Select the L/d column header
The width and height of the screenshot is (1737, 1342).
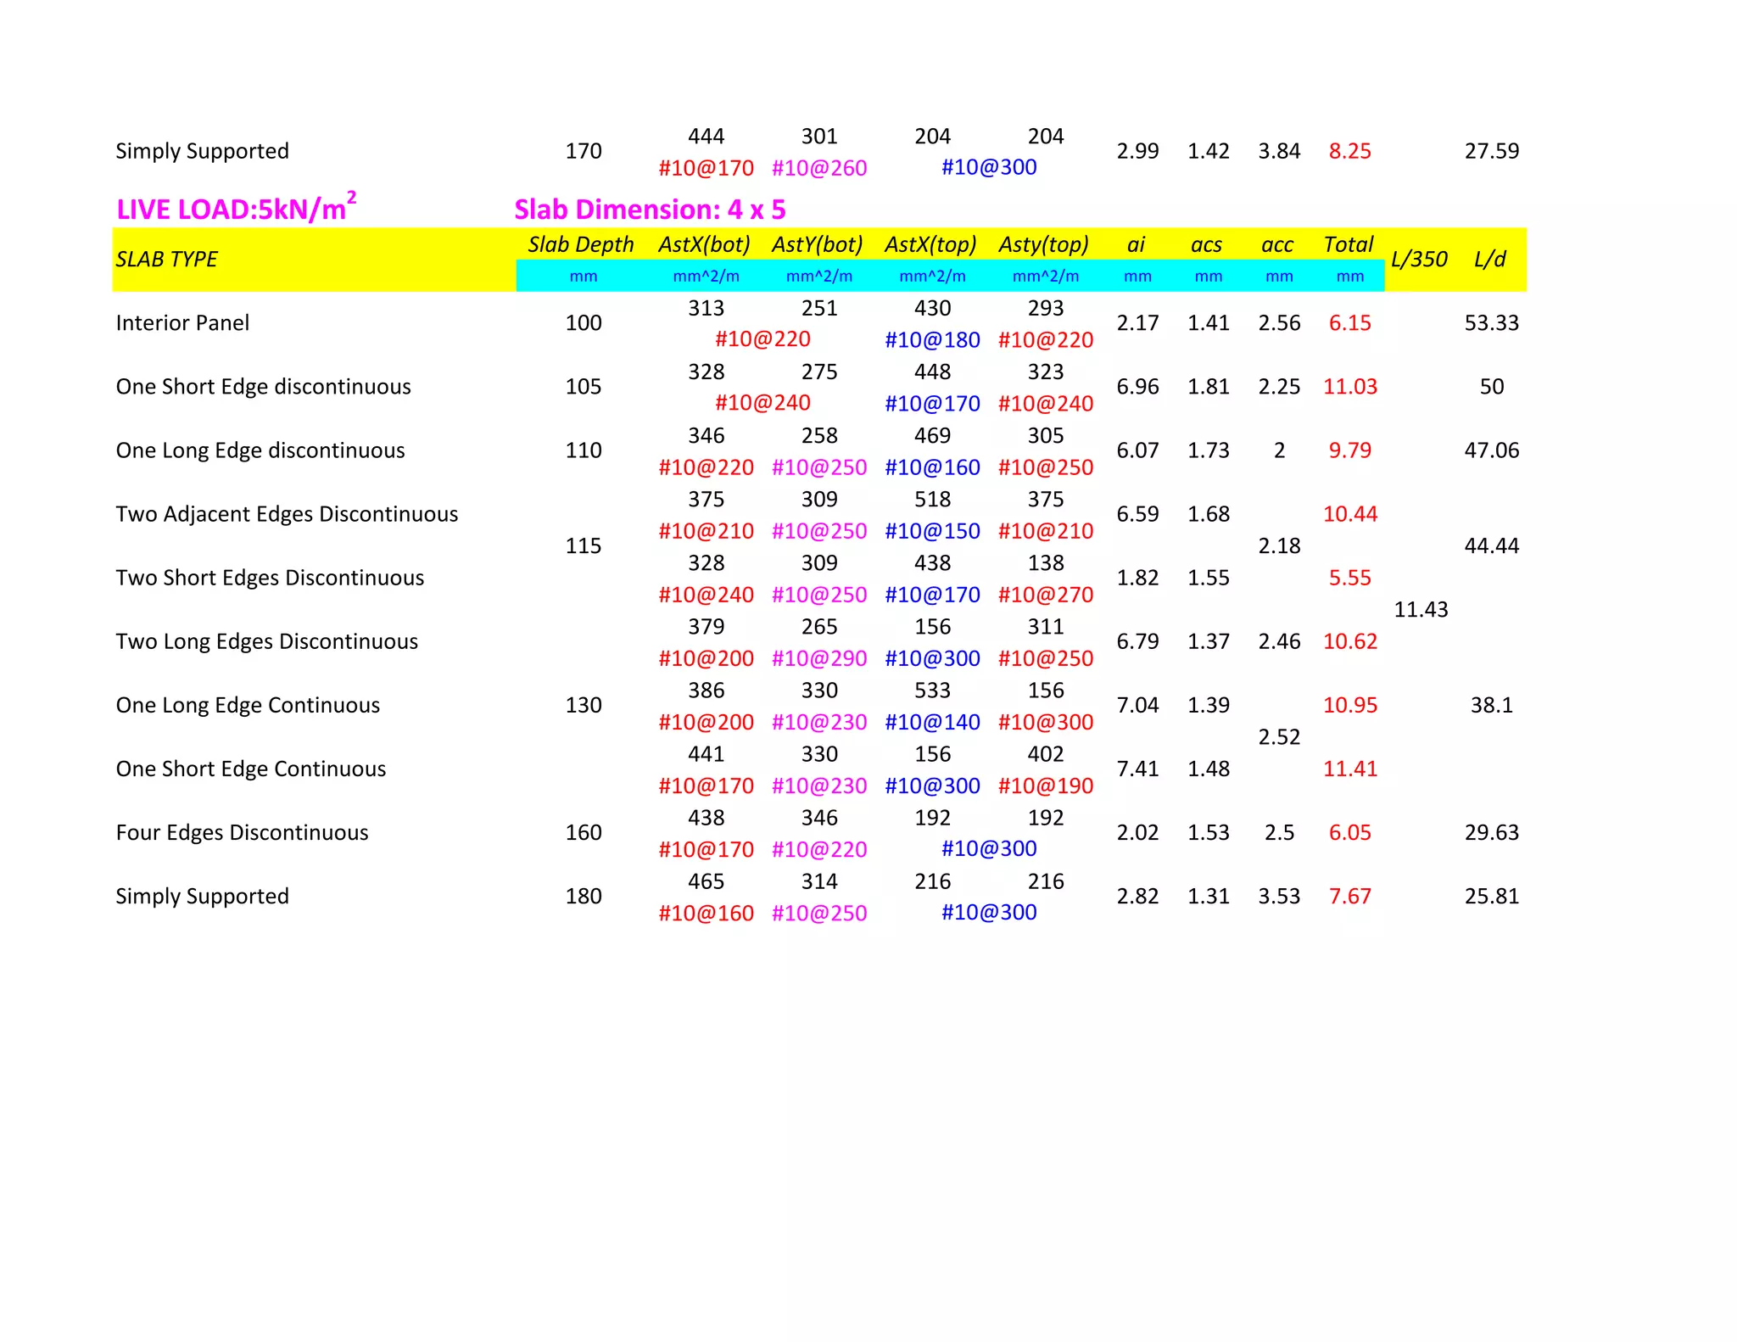1489,260
